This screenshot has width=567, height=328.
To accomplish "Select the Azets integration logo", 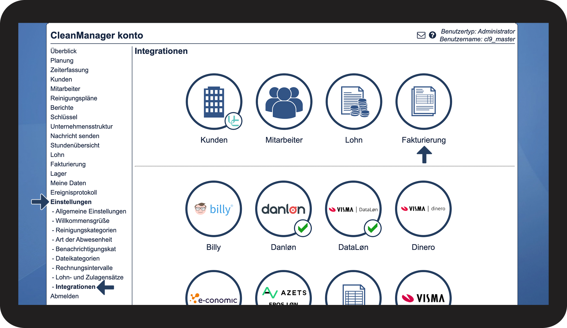I will coord(284,288).
